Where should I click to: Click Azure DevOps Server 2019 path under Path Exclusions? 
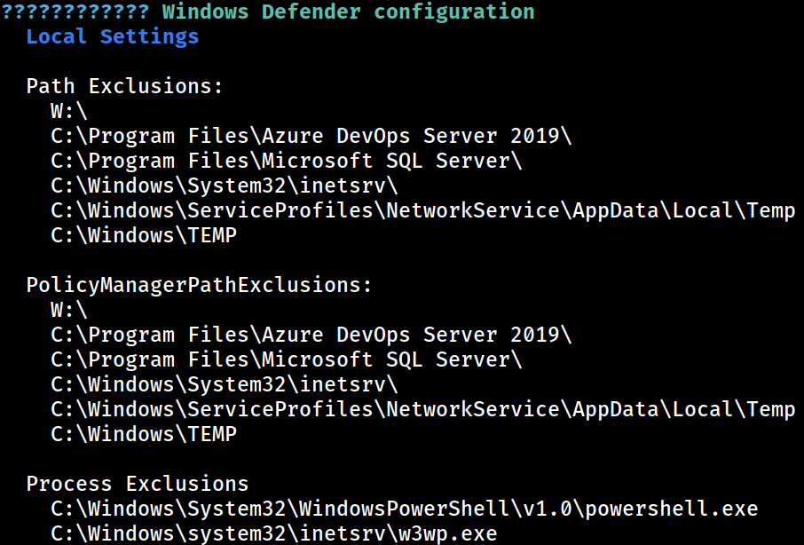pyautogui.click(x=311, y=136)
